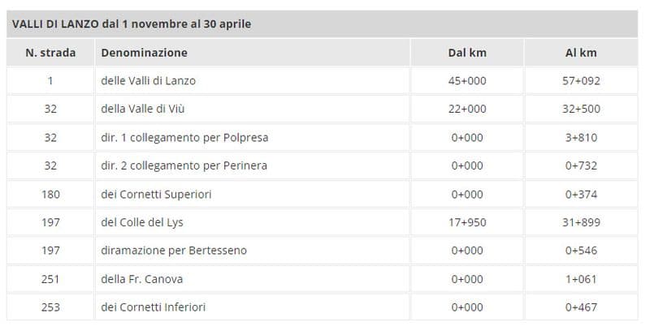
Task: Select the "Dal km" column header
Action: pyautogui.click(x=467, y=53)
